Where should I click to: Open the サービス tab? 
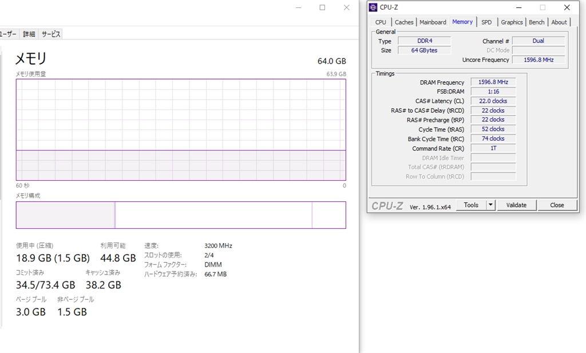[x=51, y=34]
